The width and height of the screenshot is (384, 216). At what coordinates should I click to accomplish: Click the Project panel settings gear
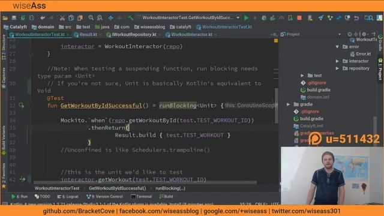pos(364,34)
